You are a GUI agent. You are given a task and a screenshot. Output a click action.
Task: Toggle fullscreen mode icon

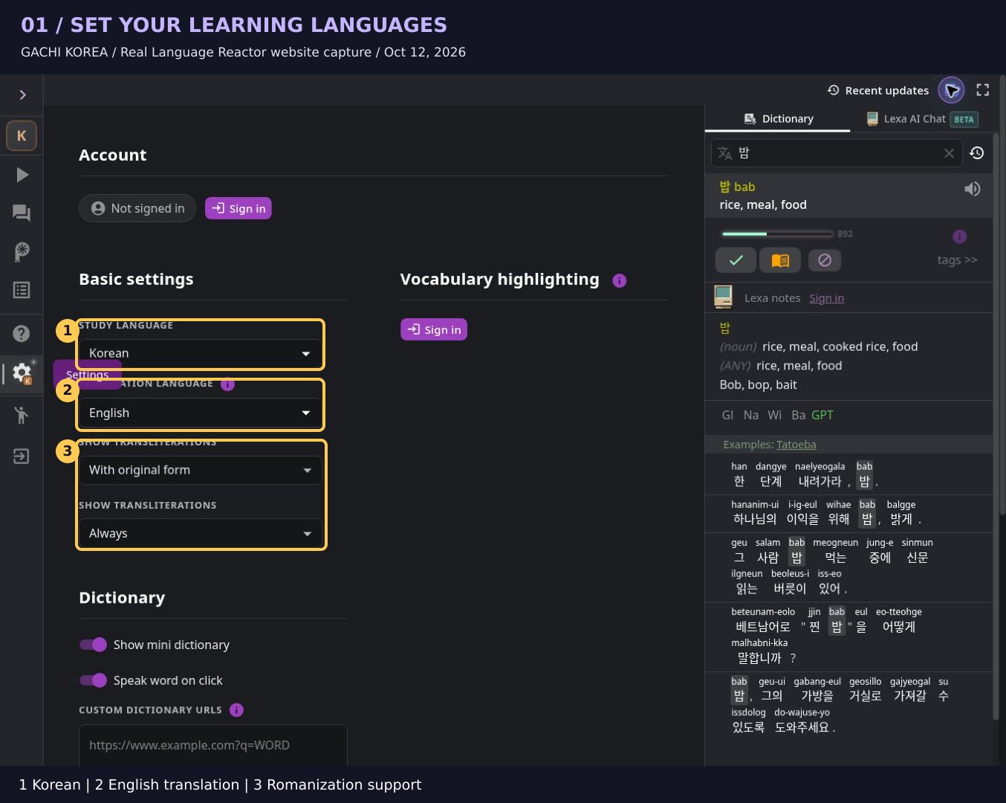(982, 90)
